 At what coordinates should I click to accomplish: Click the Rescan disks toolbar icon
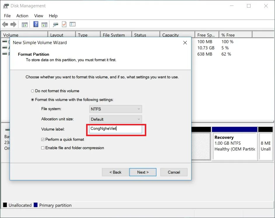point(55,24)
